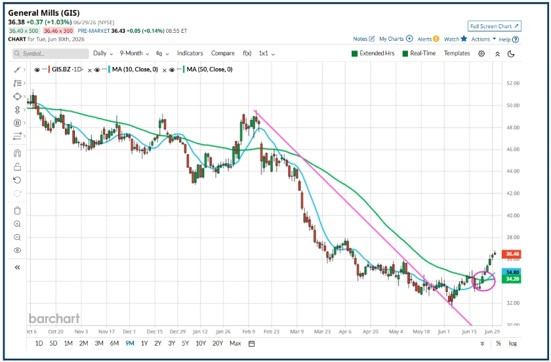The height and width of the screenshot is (362, 551).
Task: Select the 6M time range
Action: (x=114, y=344)
